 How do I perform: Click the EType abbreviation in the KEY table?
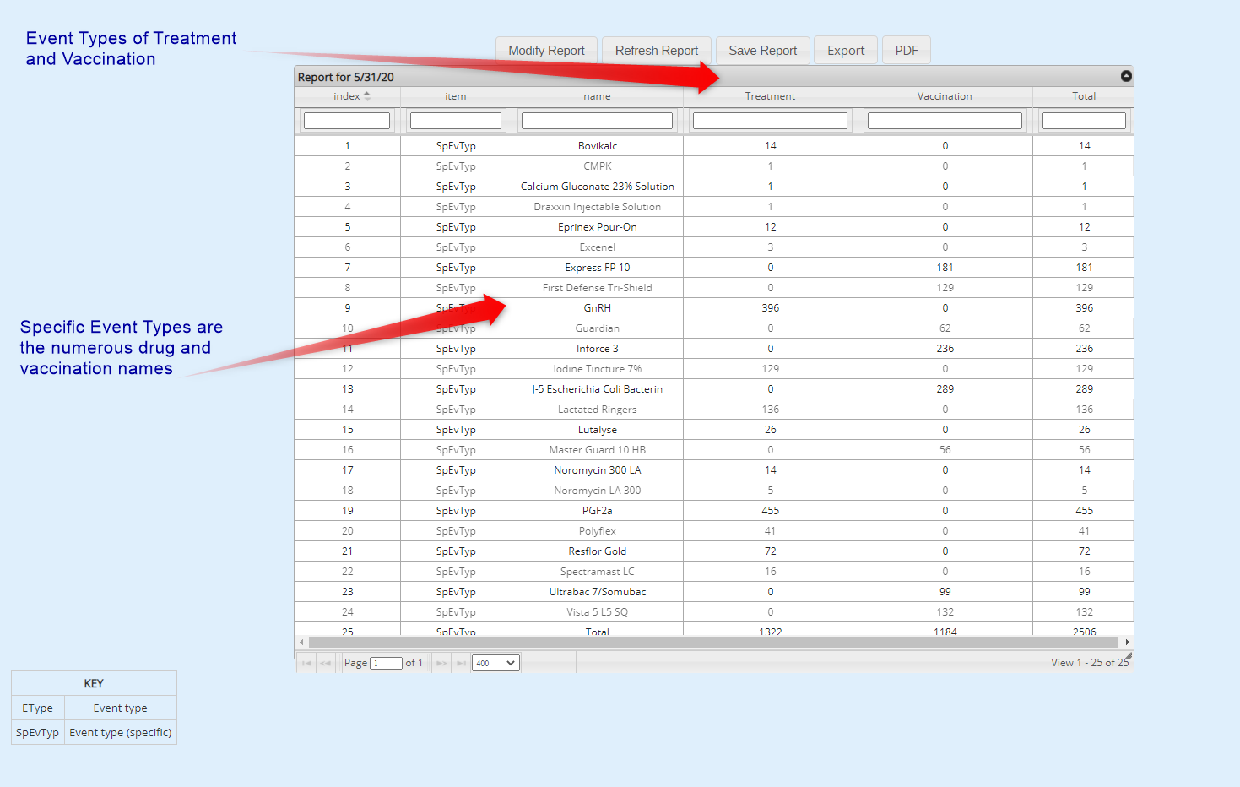(37, 708)
